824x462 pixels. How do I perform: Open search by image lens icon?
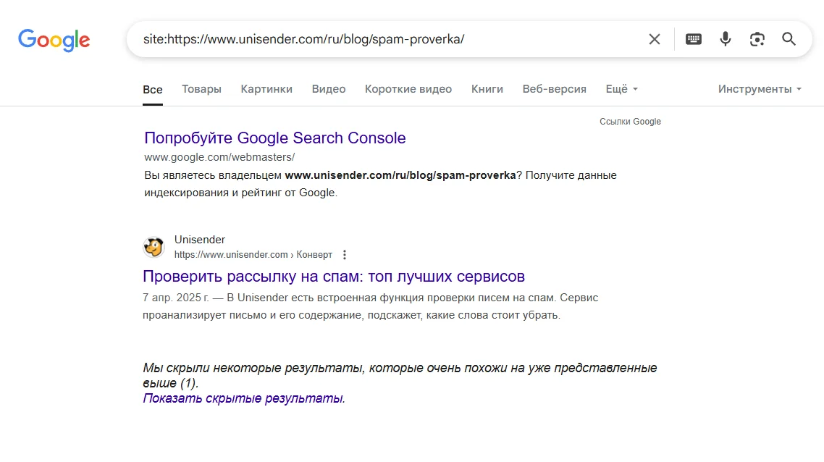757,39
